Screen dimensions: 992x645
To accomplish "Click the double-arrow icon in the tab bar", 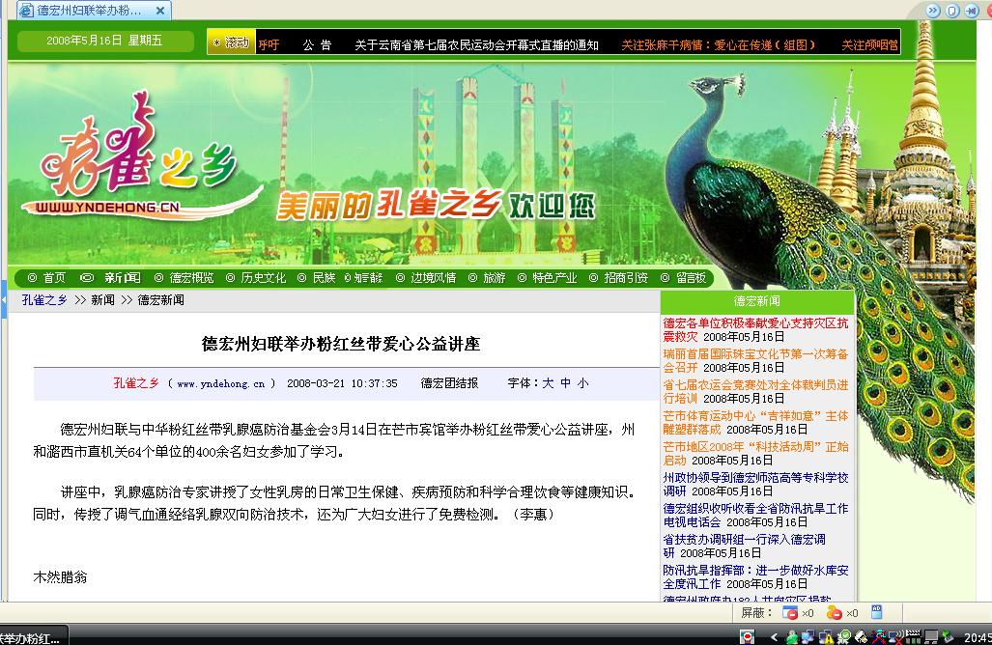I will tap(932, 11).
